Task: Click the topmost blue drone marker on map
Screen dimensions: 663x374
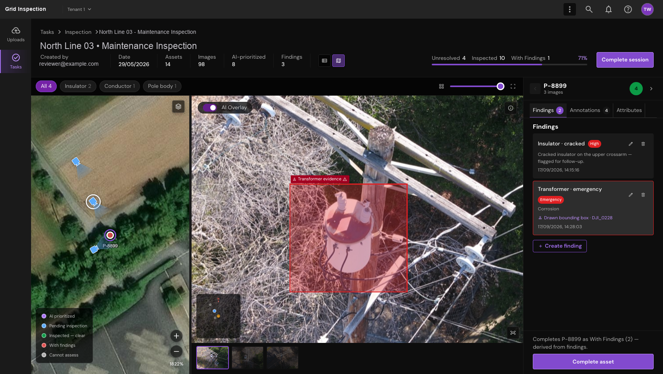Action: point(76,161)
